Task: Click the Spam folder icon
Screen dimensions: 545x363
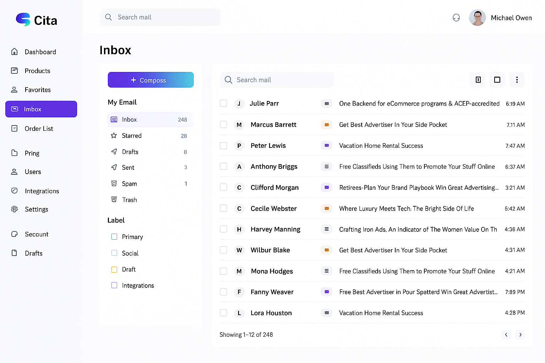Action: click(114, 184)
